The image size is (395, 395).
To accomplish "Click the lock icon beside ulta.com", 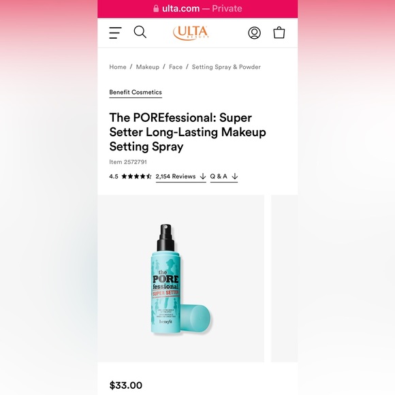I will click(156, 8).
